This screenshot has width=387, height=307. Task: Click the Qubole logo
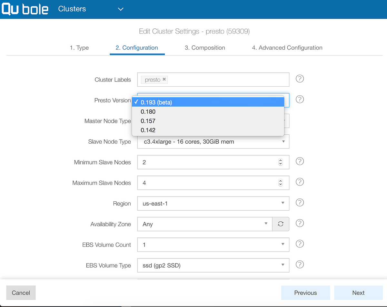pyautogui.click(x=25, y=9)
